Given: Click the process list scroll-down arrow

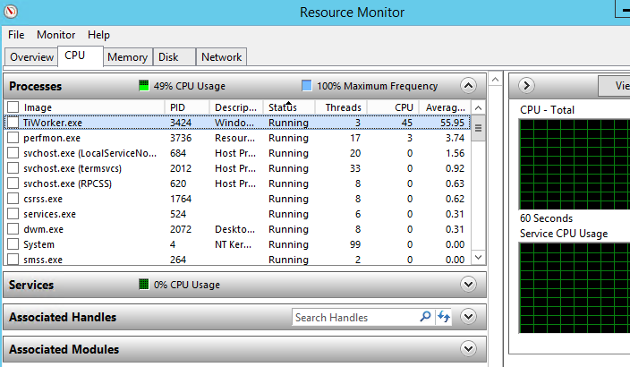Looking at the screenshot, I should coord(478,257).
